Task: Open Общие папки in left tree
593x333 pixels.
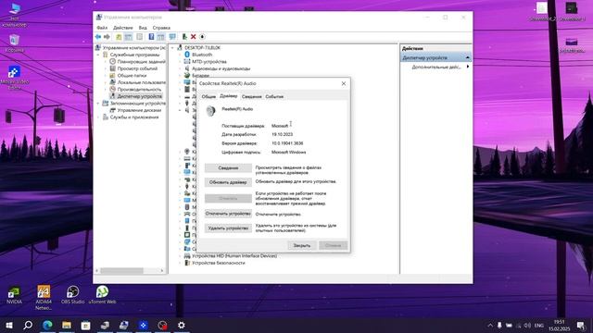Action: 132,76
